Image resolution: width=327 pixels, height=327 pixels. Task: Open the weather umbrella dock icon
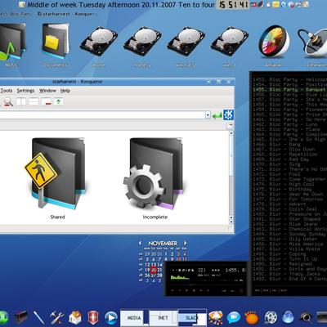216,318
